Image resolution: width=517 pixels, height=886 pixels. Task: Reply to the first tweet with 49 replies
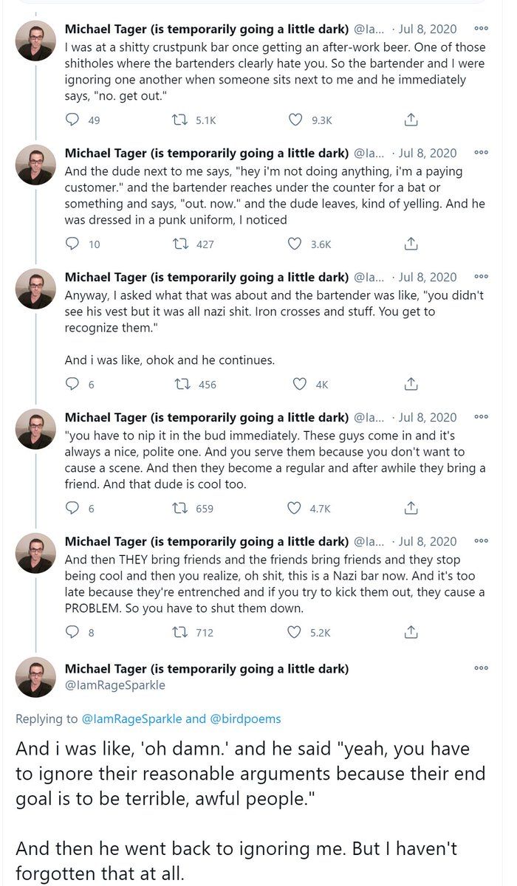[x=72, y=120]
